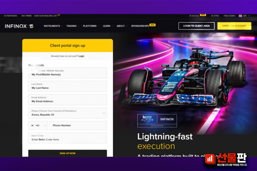
Task: Open the Learn menu
Action: tap(108, 26)
